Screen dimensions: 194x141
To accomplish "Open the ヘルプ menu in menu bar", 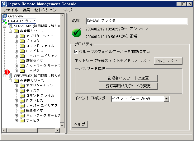I will [x=67, y=10].
